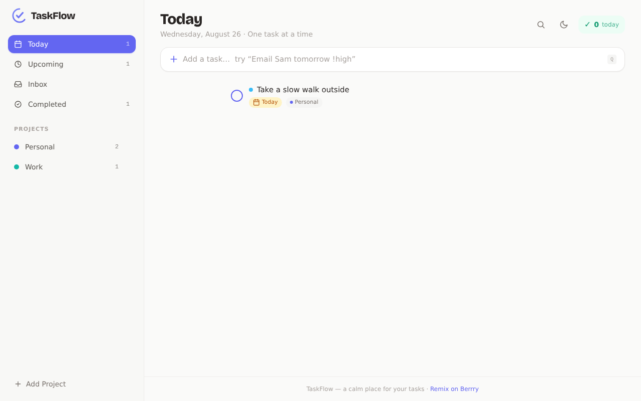641x401 pixels.
Task: Click the purple Personal project color dot
Action: (x=17, y=147)
